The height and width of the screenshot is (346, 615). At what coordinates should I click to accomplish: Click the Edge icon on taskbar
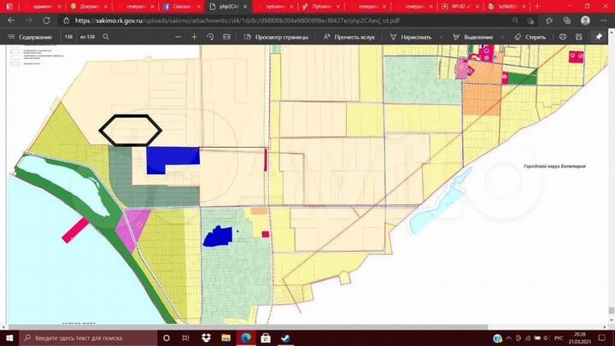tap(246, 337)
